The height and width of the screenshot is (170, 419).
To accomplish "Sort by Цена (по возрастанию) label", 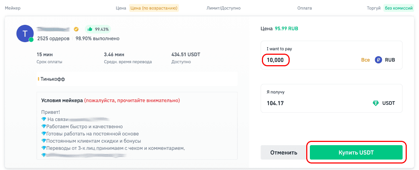I will [153, 8].
